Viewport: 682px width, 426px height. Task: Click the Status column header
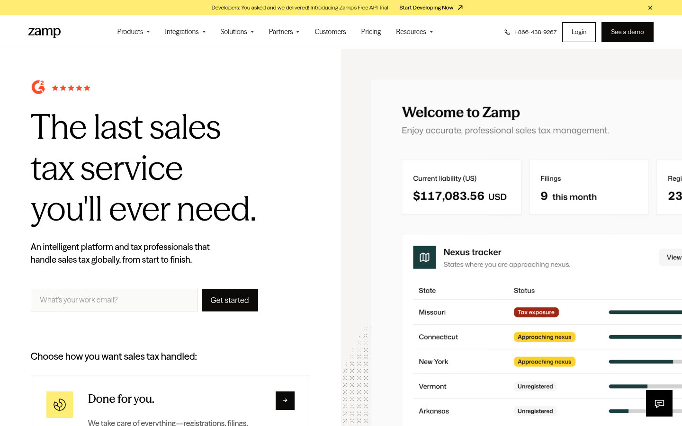coord(524,291)
